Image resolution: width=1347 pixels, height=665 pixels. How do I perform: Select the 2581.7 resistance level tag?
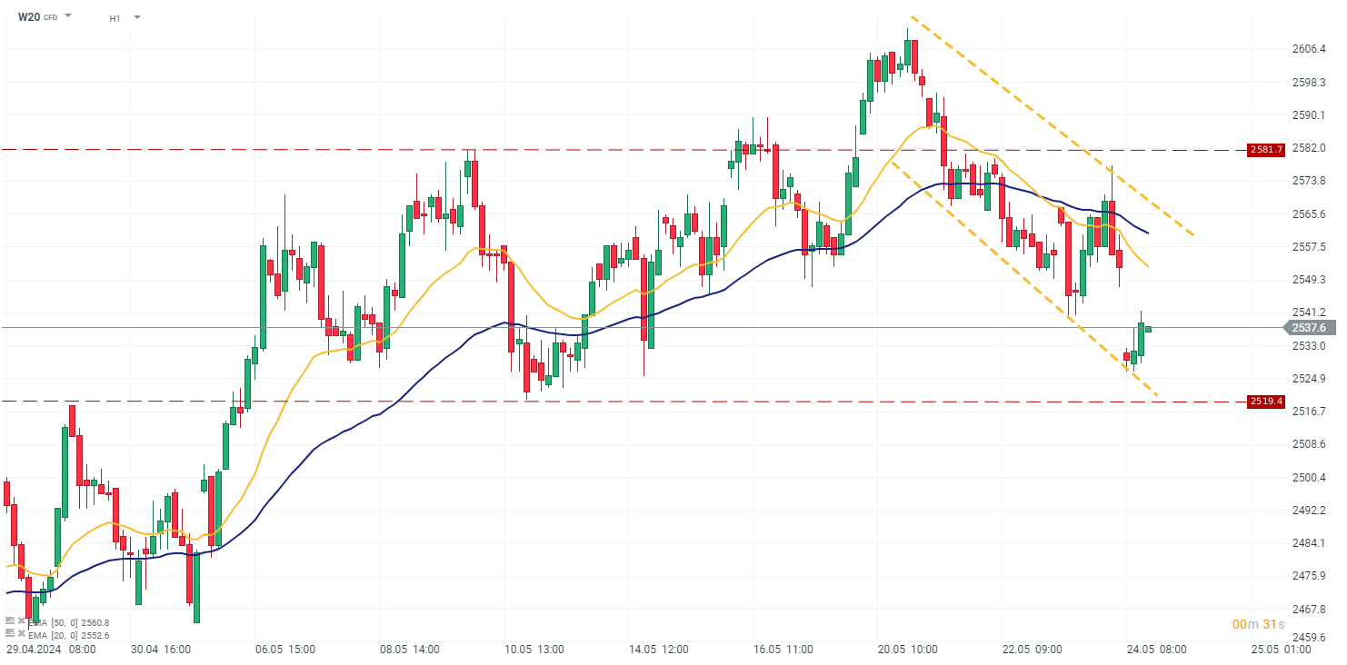click(x=1266, y=149)
